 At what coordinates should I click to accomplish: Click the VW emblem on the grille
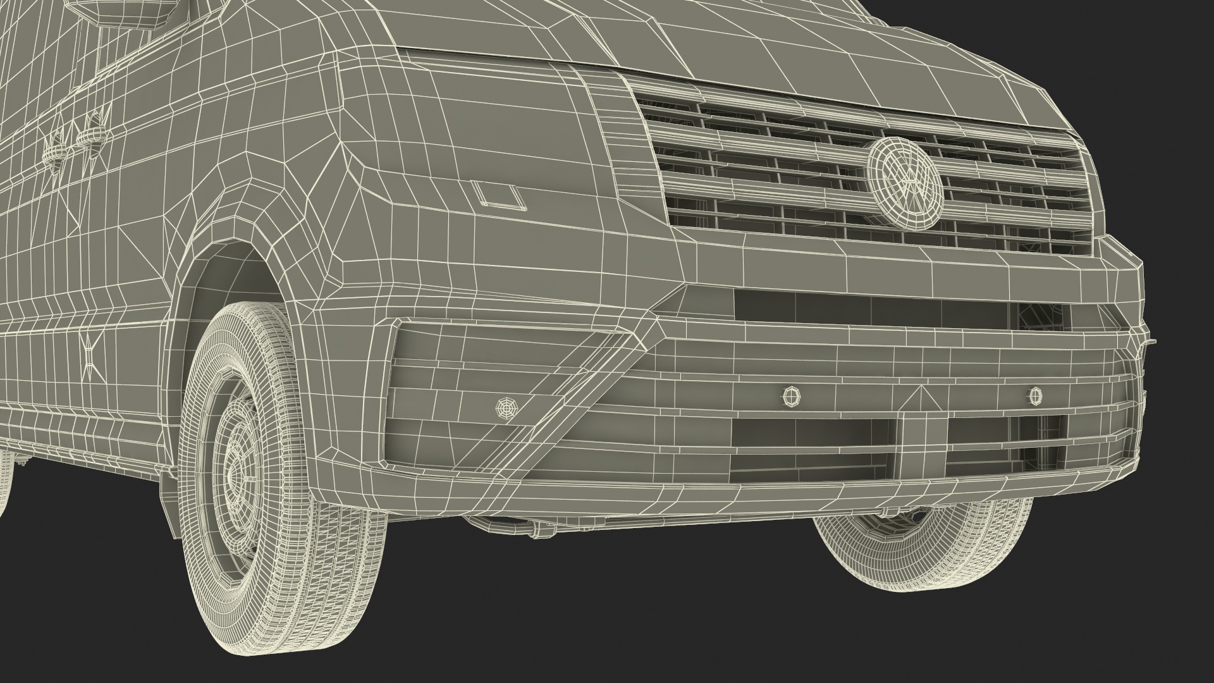coord(904,182)
